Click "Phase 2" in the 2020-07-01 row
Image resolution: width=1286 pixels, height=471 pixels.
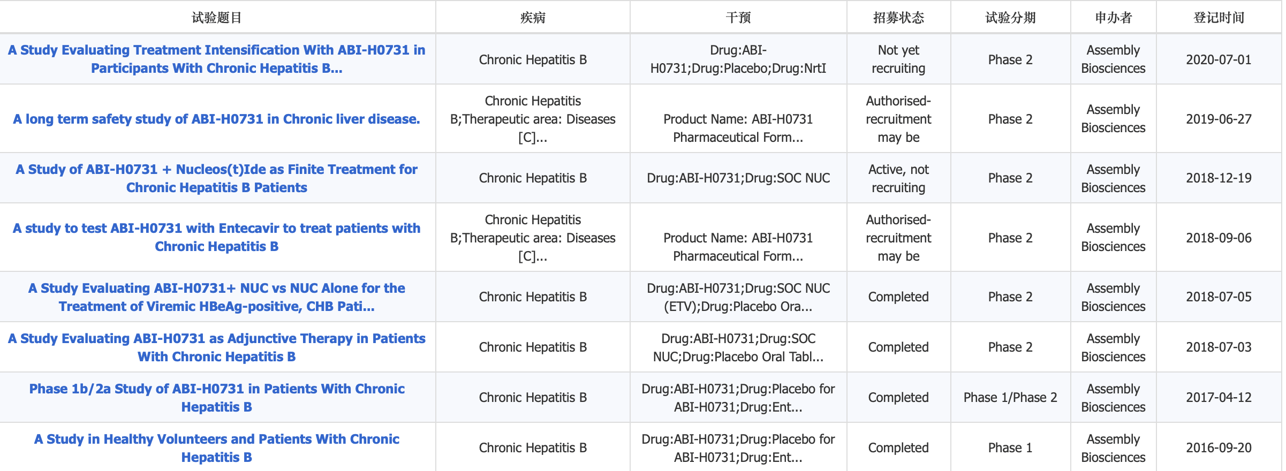coord(1011,59)
